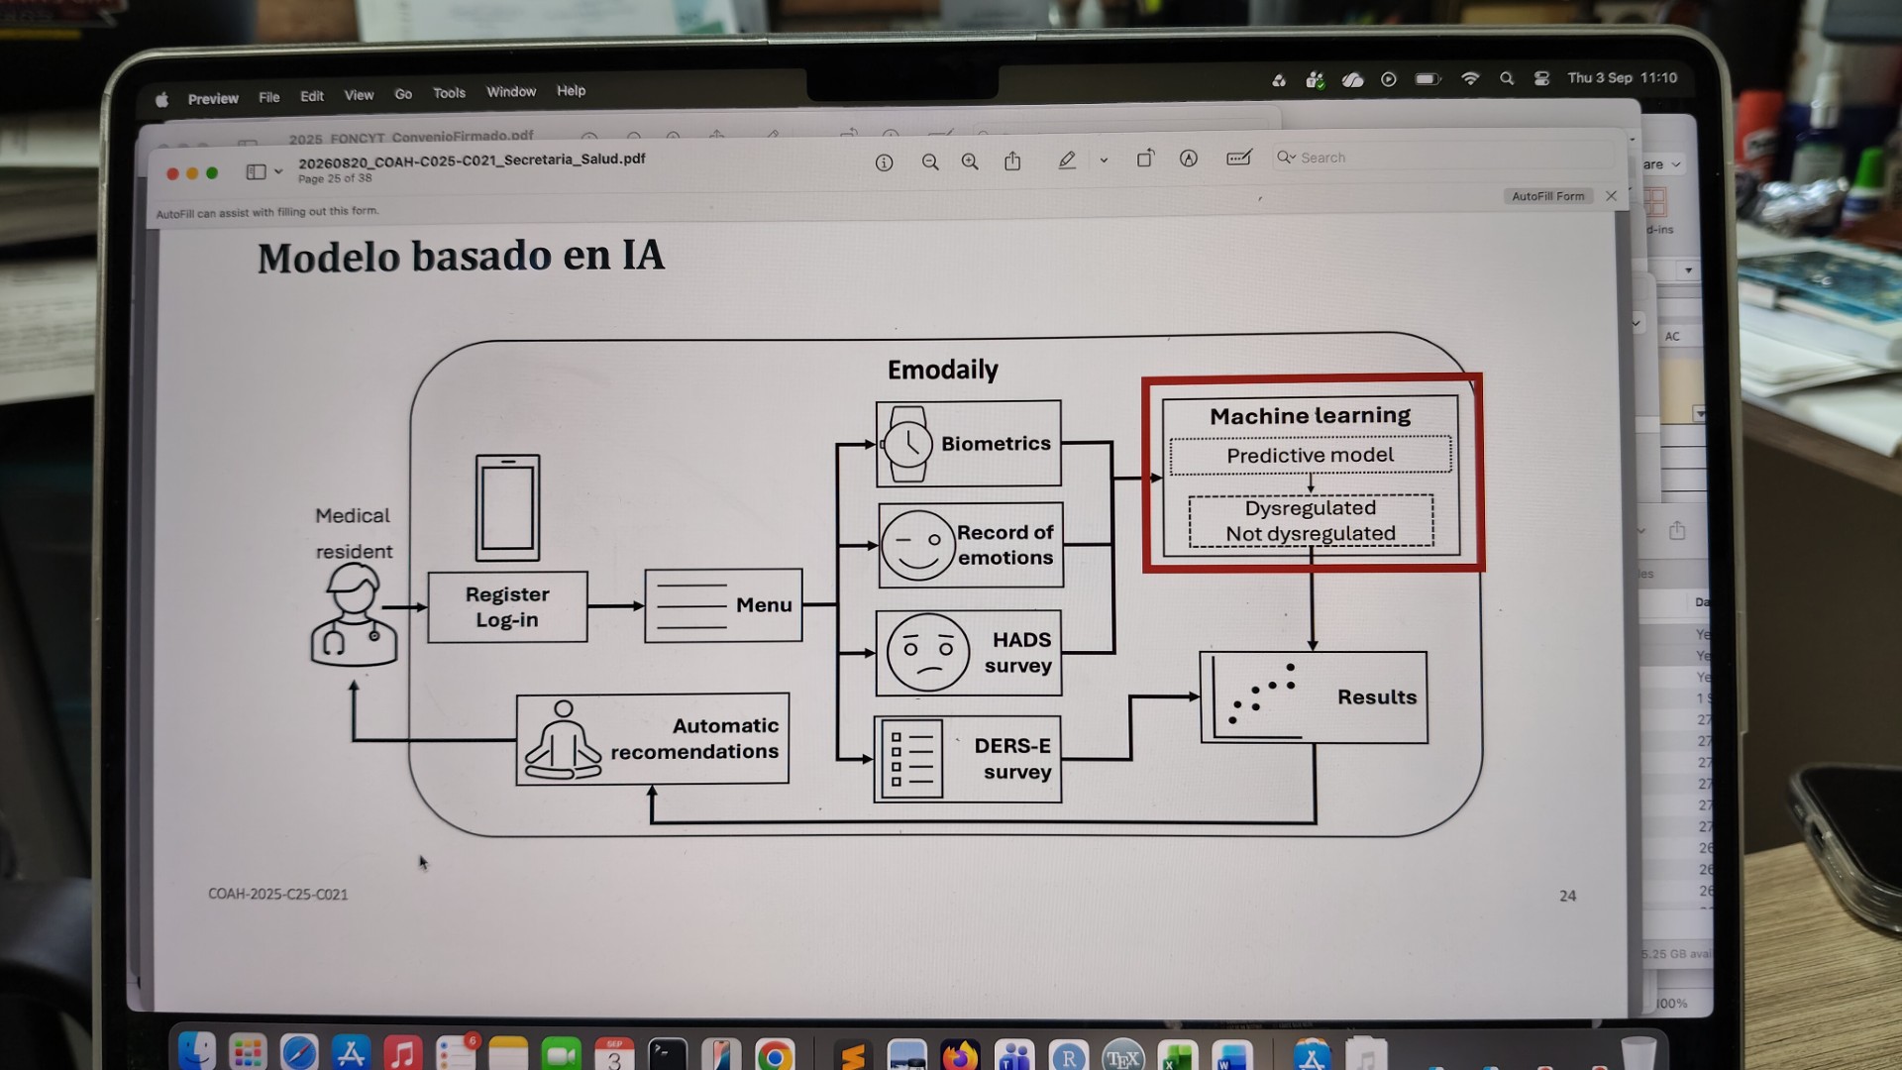Toggle the sidebar view button
Screen dimensions: 1902x1070
[x=256, y=171]
